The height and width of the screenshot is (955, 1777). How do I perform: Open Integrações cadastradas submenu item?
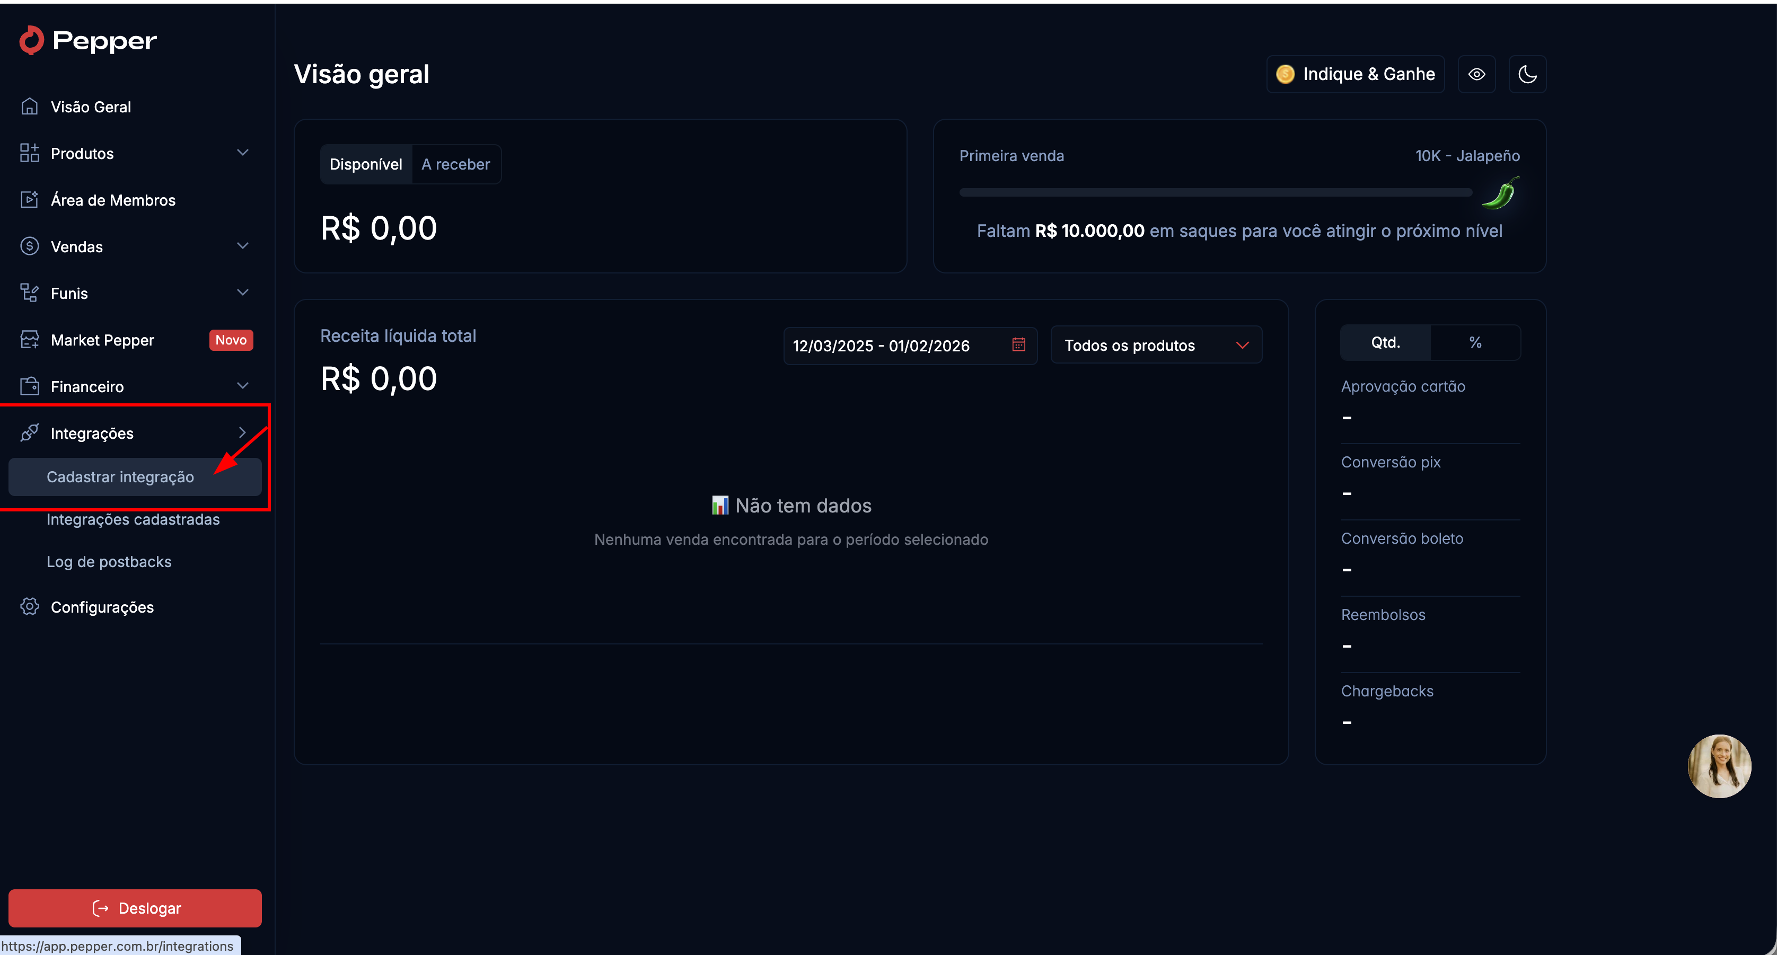pyautogui.click(x=133, y=519)
